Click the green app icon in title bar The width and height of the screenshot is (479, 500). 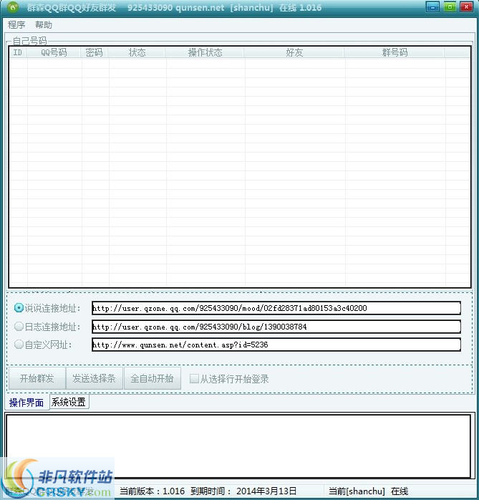(13, 7)
